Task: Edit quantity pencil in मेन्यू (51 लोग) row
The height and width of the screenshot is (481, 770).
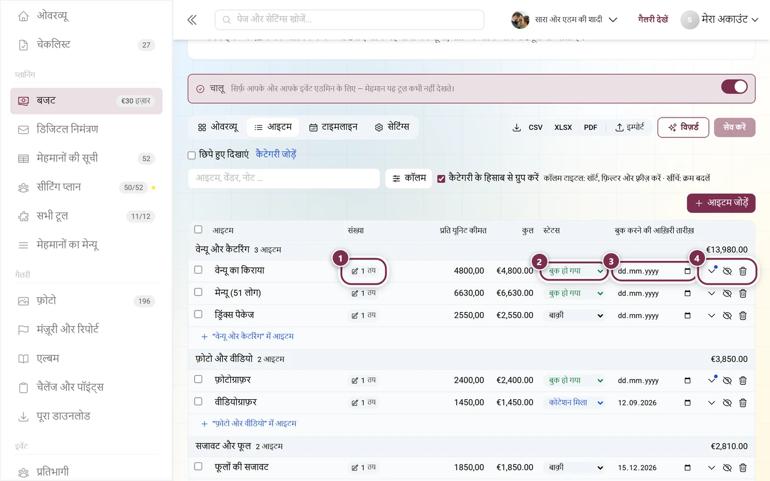Action: 355,293
